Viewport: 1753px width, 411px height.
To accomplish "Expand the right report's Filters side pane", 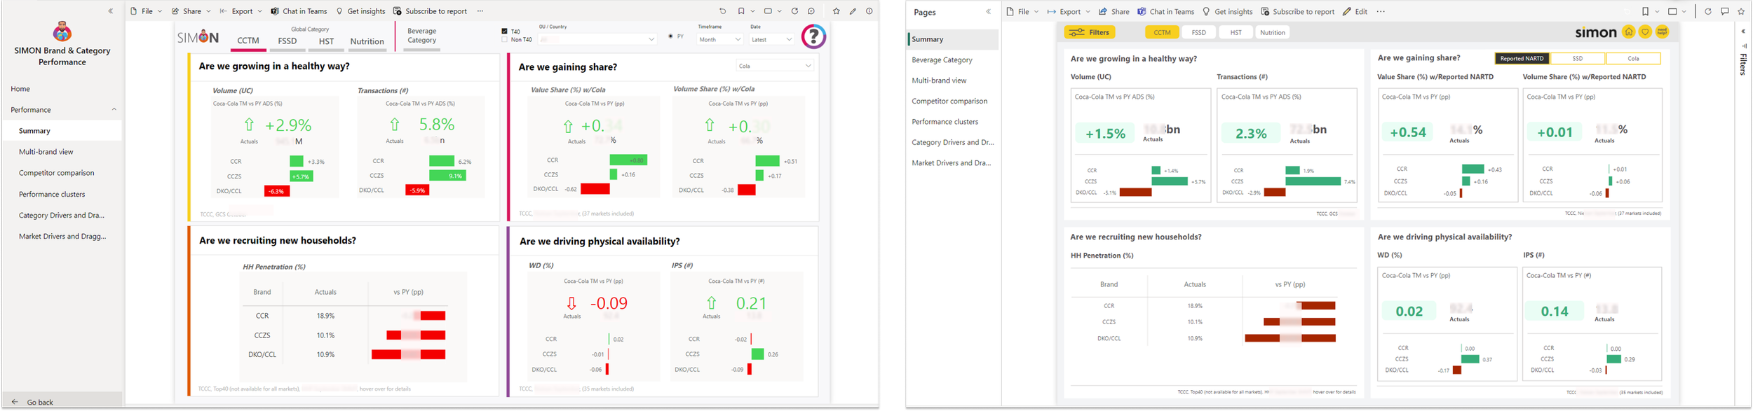I will tap(1744, 32).
